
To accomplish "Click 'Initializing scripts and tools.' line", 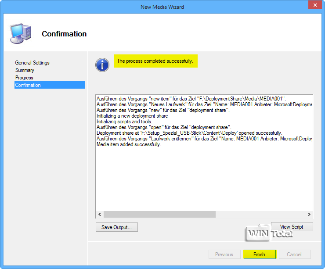I will pyautogui.click(x=124, y=122).
